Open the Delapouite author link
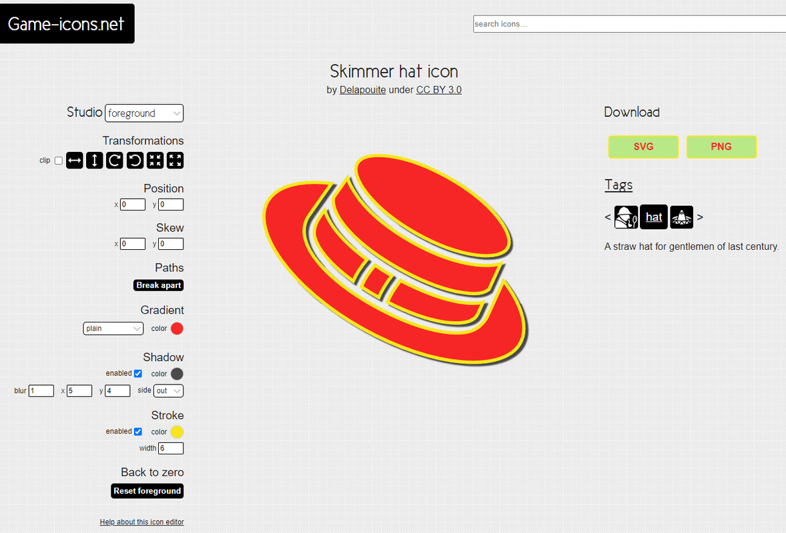This screenshot has height=533, width=786. coord(362,90)
